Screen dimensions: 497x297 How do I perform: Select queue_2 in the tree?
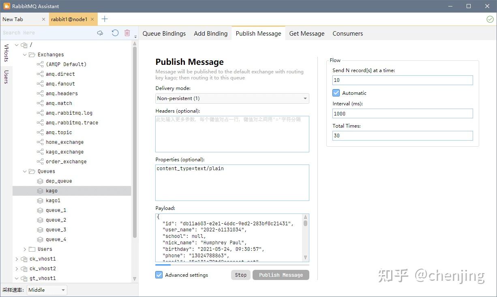(x=56, y=220)
